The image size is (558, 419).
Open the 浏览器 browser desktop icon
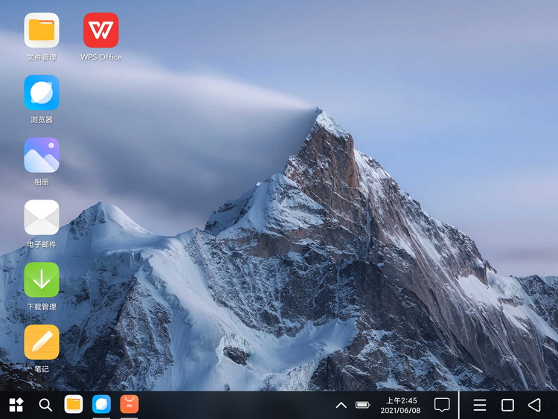[42, 92]
